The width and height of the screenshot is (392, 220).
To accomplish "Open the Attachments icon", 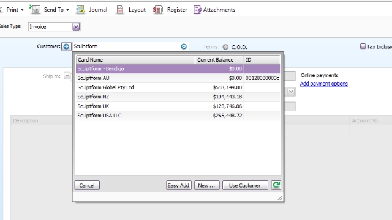I will tap(197, 10).
